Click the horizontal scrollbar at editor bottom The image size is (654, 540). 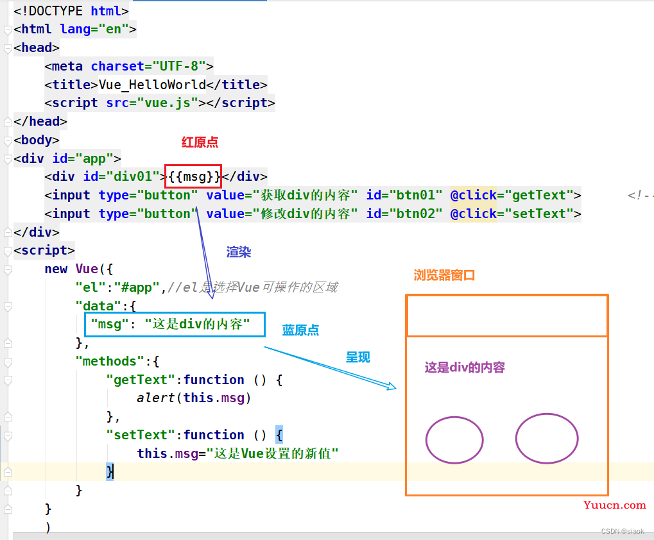(333, 536)
